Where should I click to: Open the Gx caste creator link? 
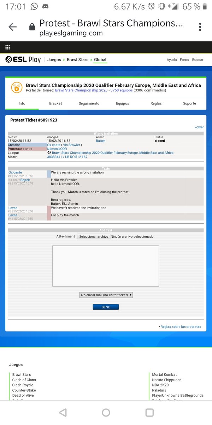54,145
